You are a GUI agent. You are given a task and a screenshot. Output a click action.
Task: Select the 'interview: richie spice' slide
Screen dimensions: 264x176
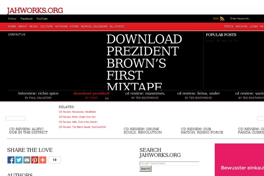[38, 93]
